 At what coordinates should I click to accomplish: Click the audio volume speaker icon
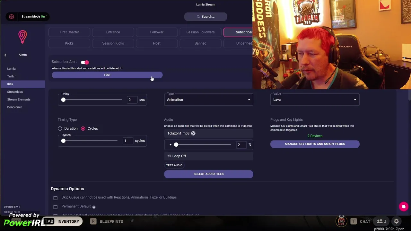click(x=171, y=145)
